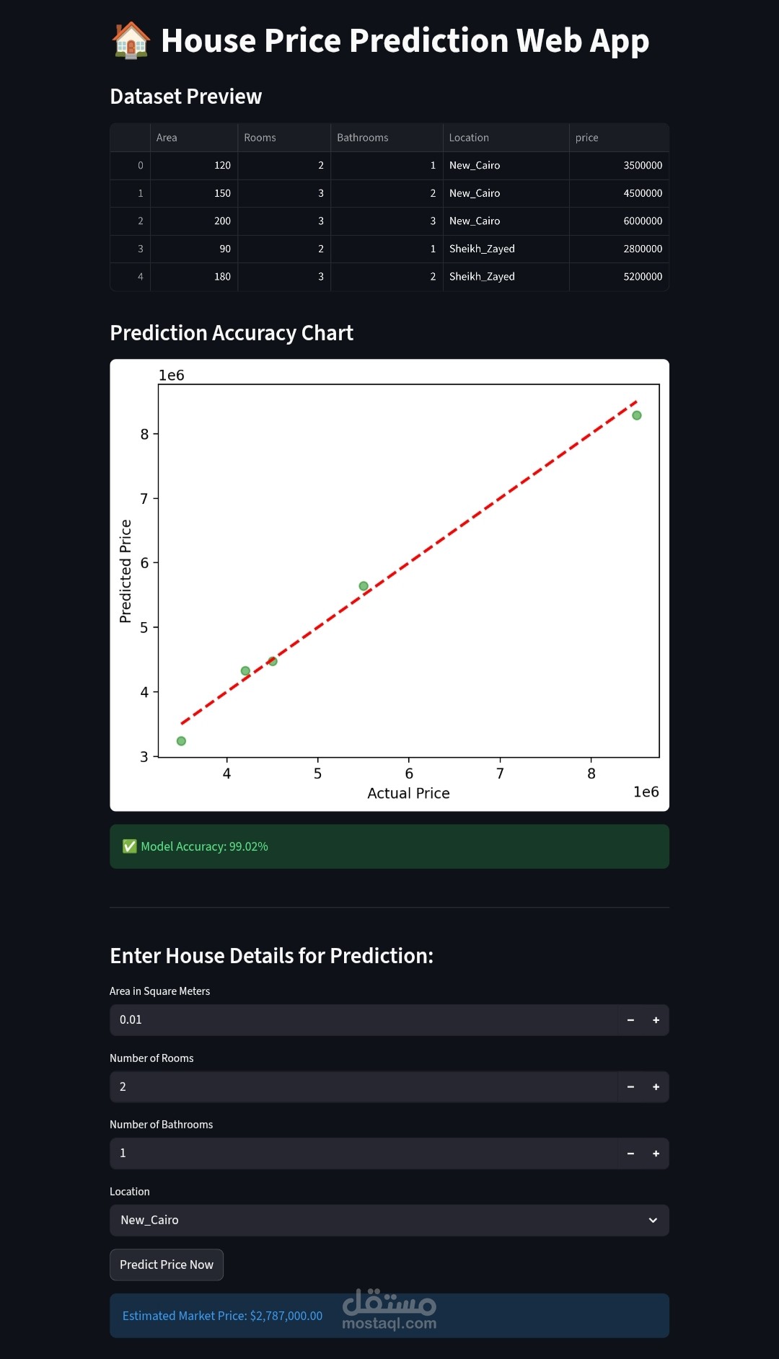Decrease Area in Square Meters with minus
Screen dimensions: 779x1359
coord(630,1020)
